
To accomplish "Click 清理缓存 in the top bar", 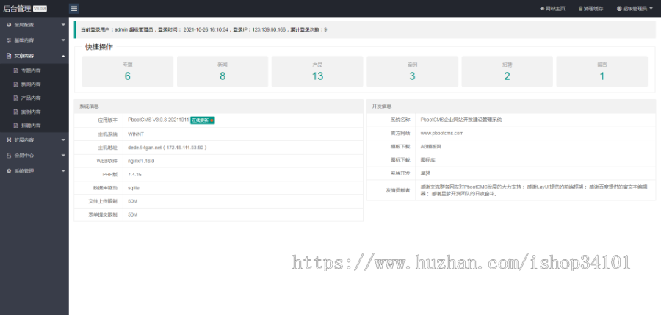I will tap(593, 9).
